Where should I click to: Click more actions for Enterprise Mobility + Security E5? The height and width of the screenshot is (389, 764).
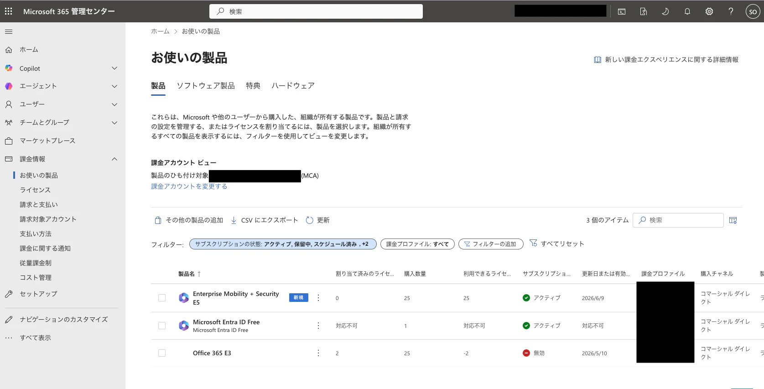(318, 298)
